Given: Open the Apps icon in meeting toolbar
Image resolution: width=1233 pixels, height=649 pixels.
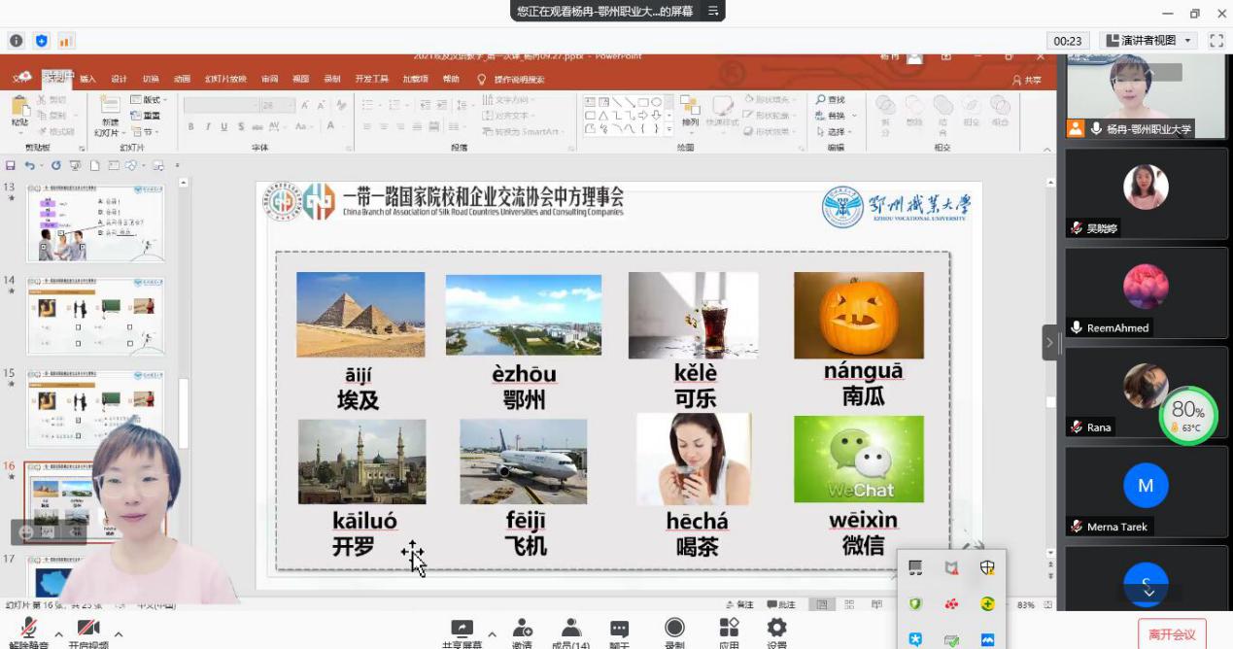Looking at the screenshot, I should point(729,629).
